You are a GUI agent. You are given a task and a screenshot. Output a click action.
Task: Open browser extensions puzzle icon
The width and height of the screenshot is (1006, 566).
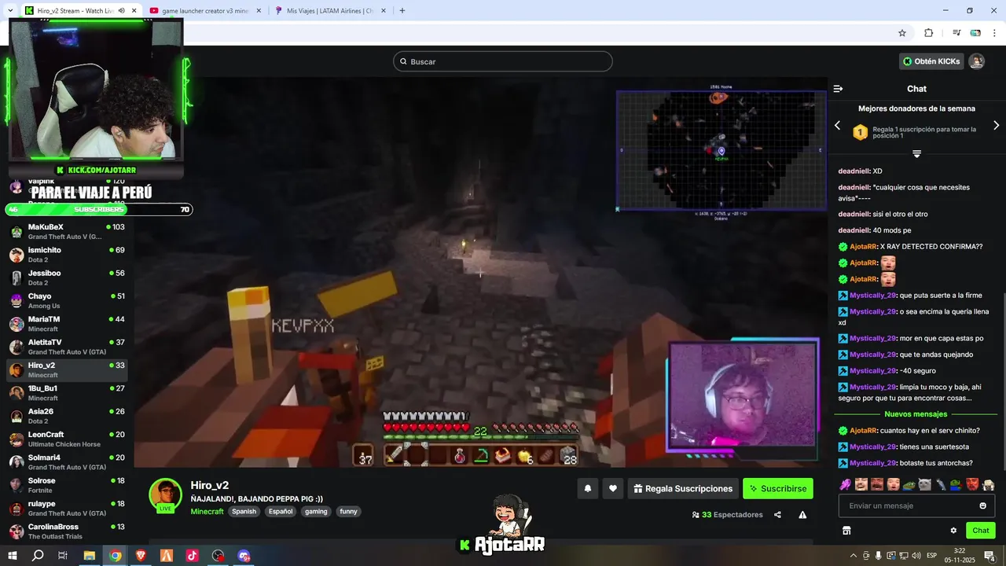click(x=928, y=33)
